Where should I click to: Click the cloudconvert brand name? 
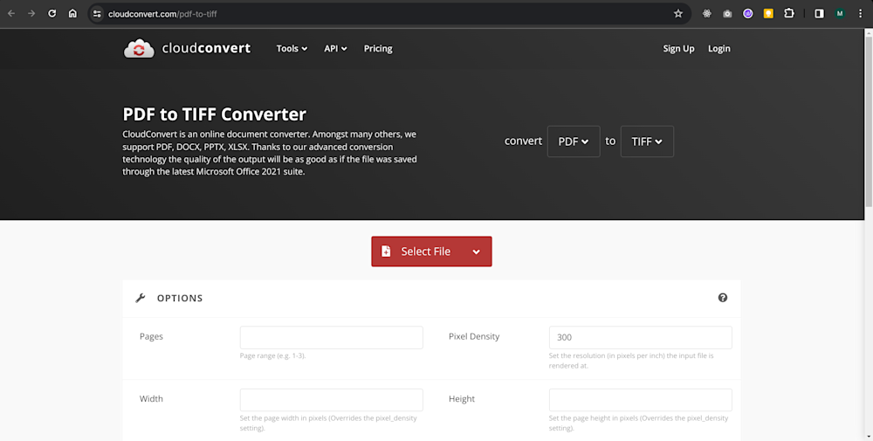(206, 48)
